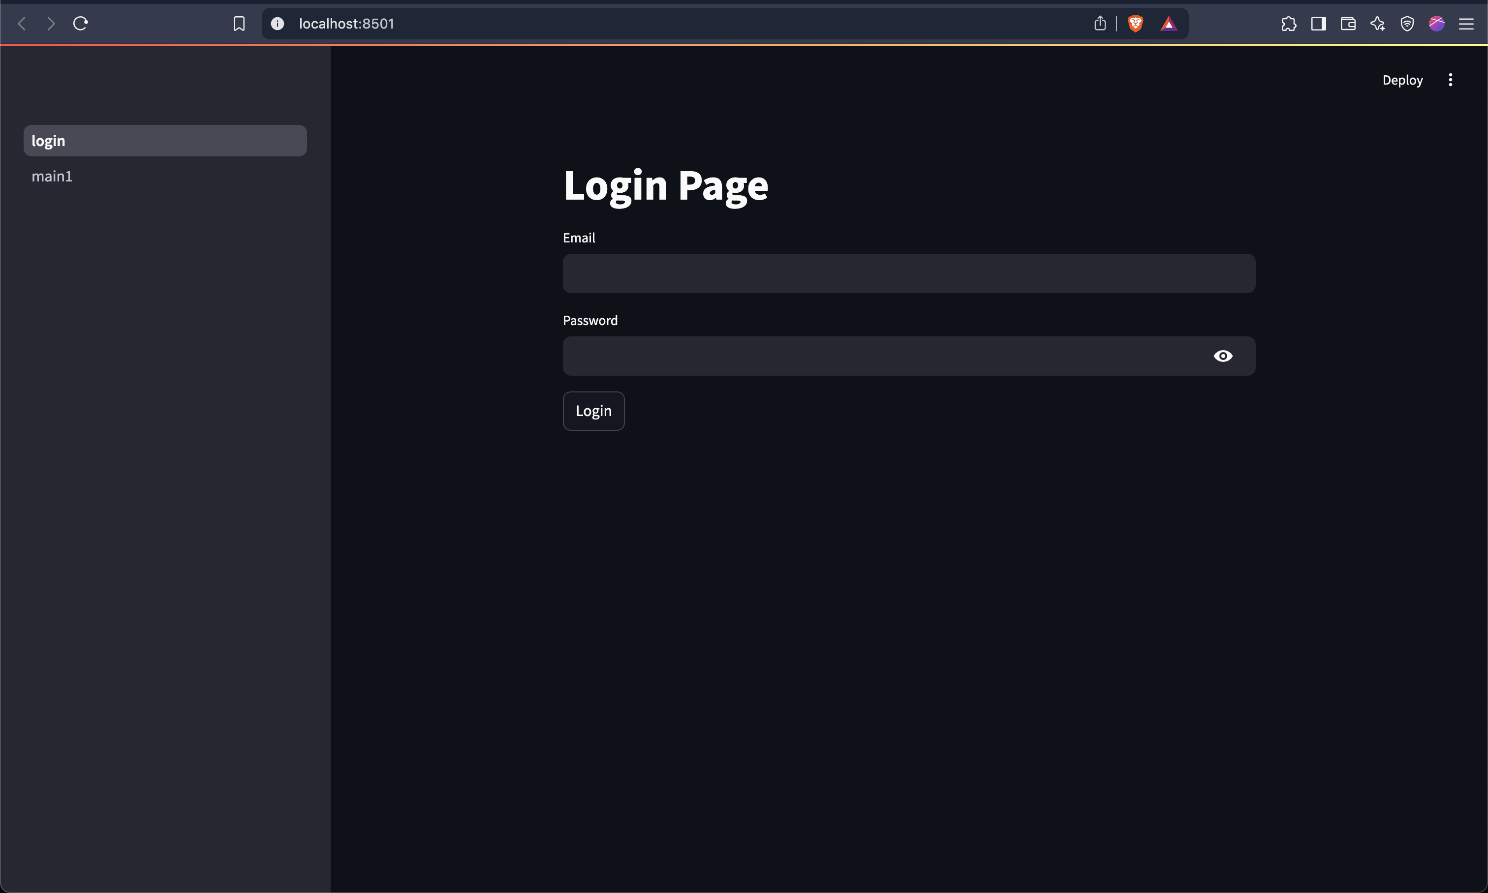
Task: Click the Brave VPN shield icon
Action: [1407, 24]
